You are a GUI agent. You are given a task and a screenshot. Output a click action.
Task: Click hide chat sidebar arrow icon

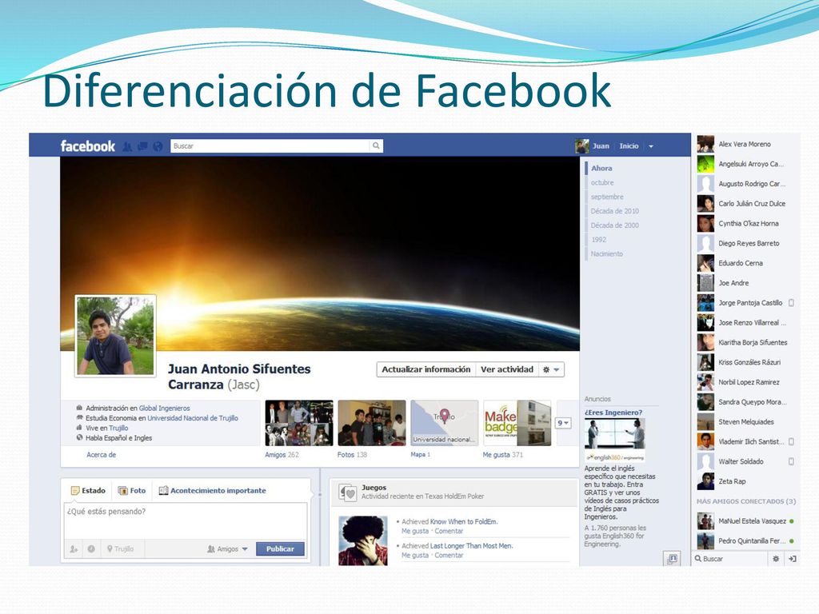point(792,559)
